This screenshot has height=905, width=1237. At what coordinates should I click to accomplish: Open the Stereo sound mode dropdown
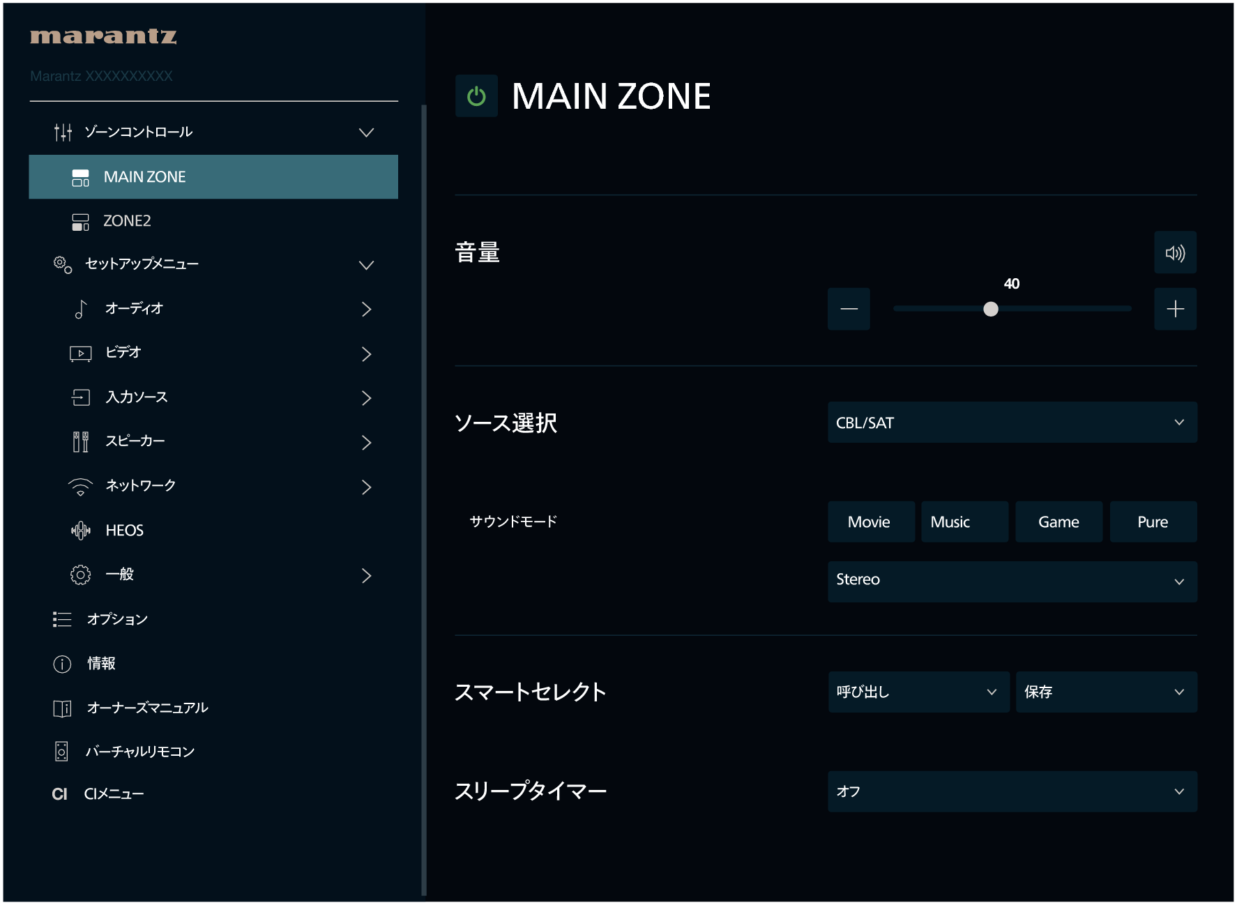[x=1012, y=581]
